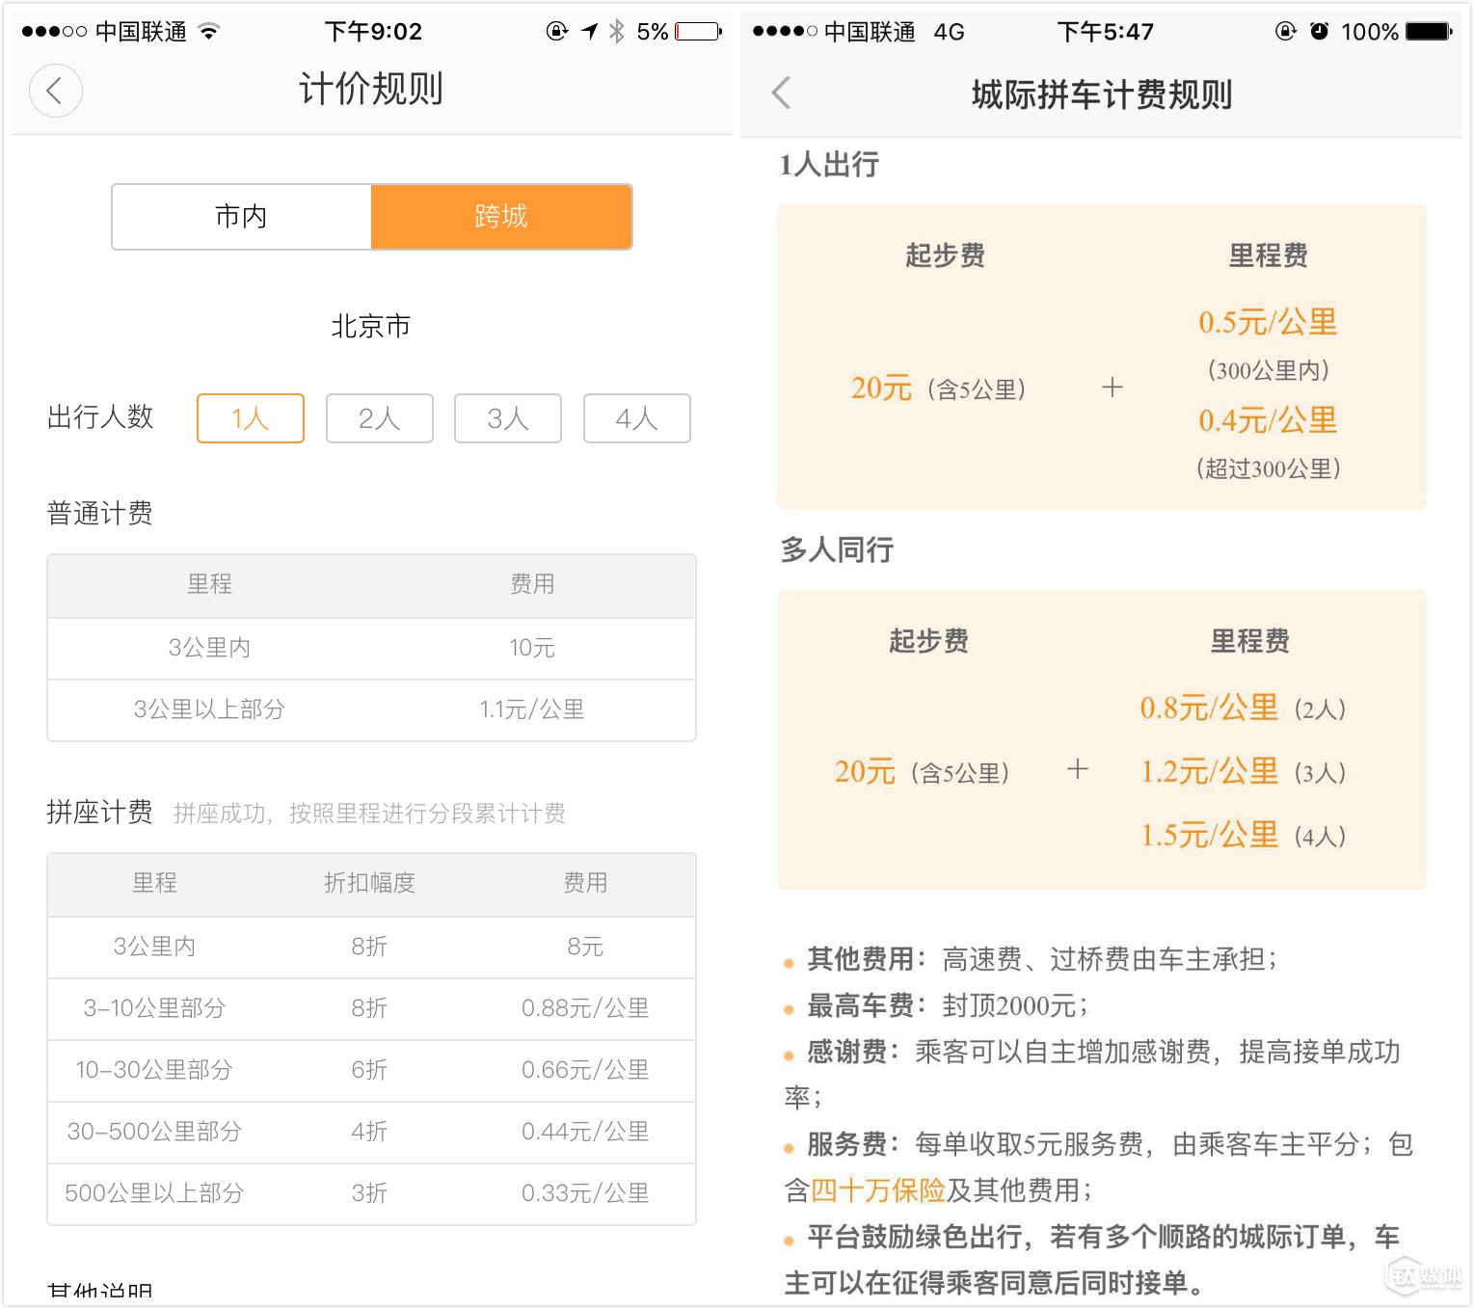Switch to the 市内 tab

point(240,217)
